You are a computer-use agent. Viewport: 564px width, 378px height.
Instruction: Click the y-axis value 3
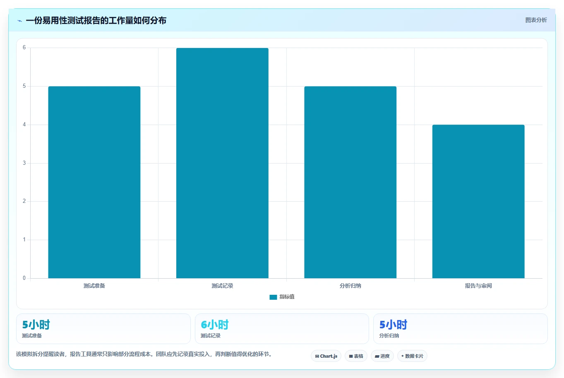point(24,163)
